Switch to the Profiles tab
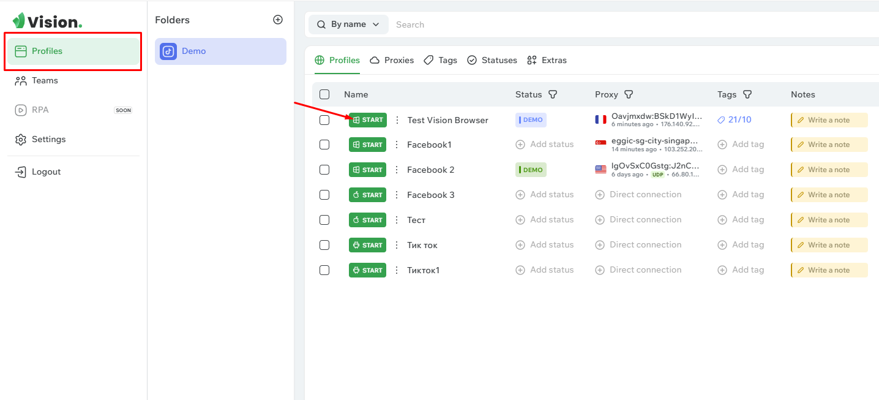 (x=337, y=60)
